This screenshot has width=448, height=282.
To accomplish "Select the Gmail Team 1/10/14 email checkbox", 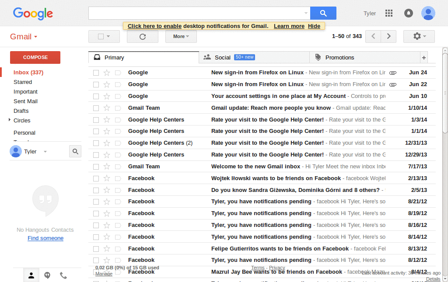I will coord(96,108).
